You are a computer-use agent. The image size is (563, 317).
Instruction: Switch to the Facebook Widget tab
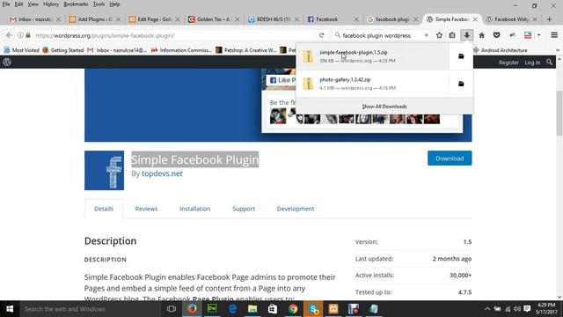tap(512, 19)
